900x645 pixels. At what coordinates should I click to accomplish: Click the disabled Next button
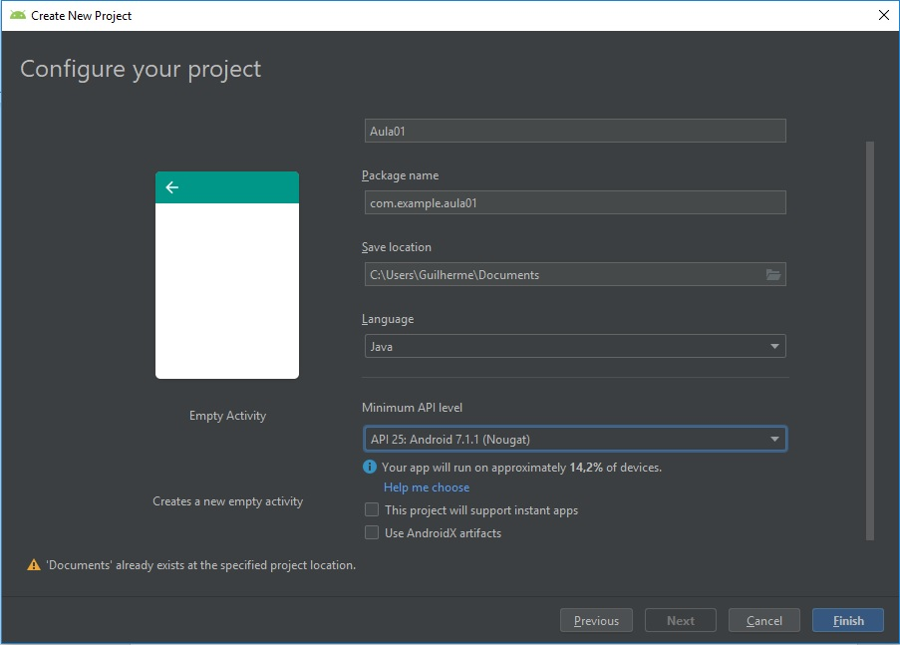pyautogui.click(x=681, y=621)
